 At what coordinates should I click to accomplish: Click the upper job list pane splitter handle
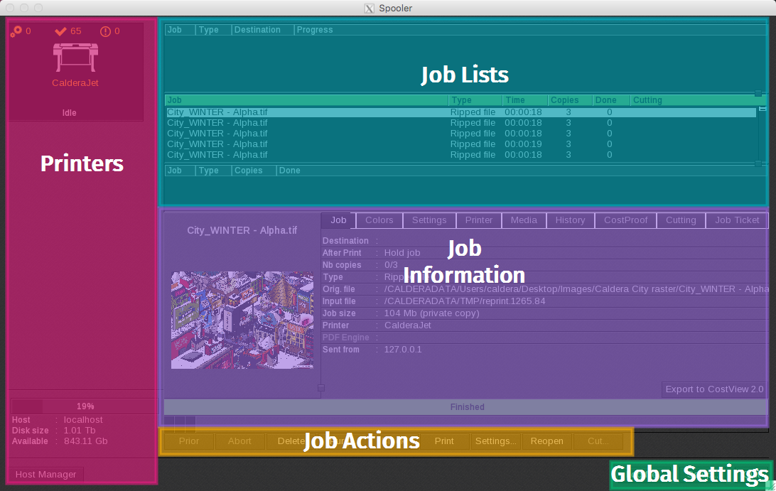point(758,93)
